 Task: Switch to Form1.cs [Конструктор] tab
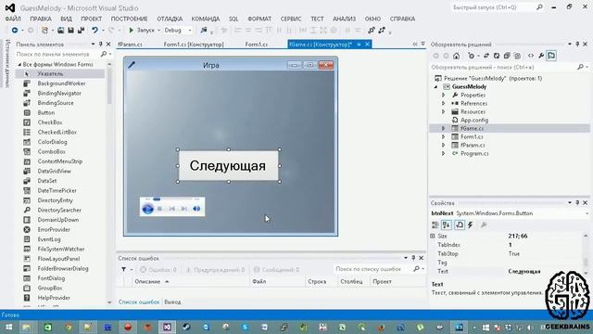194,45
